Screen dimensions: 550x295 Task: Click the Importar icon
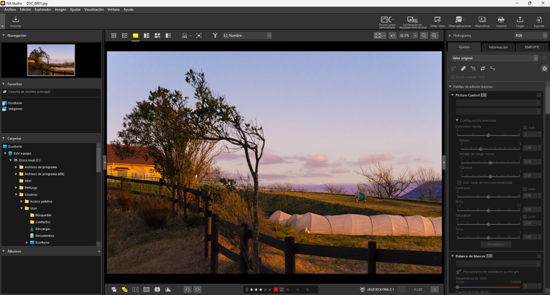pos(16,21)
